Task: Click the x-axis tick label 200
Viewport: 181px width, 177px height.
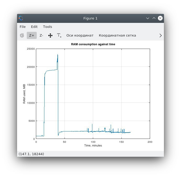Action: [150, 142]
